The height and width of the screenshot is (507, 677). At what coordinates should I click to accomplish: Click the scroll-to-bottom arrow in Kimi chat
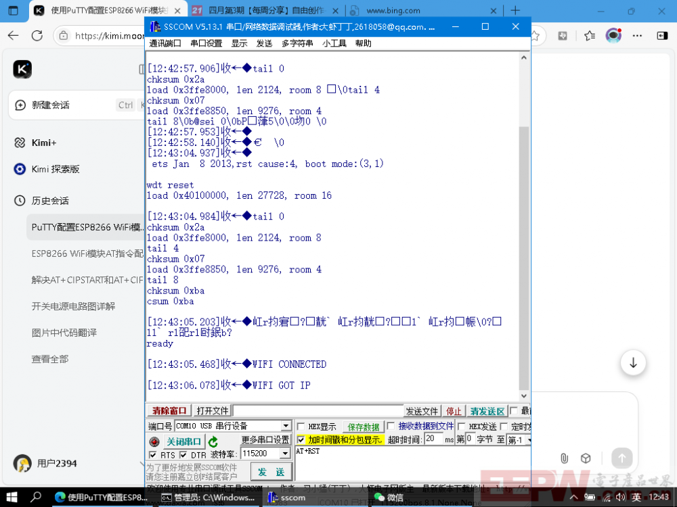633,362
